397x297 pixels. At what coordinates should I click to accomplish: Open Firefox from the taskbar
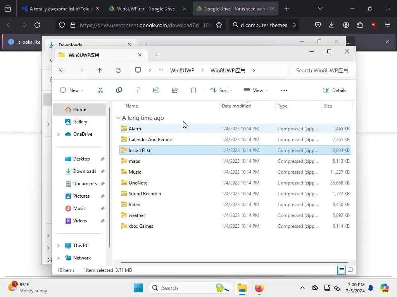(x=259, y=288)
